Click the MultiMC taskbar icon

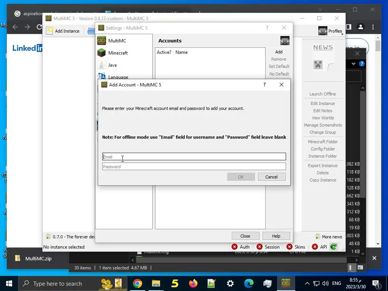286,283
